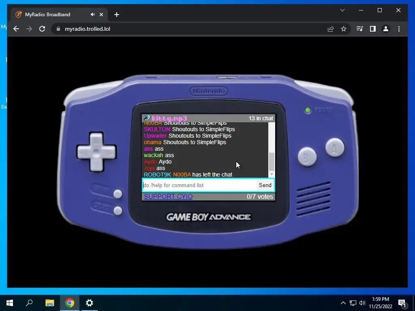Image resolution: width=415 pixels, height=311 pixels.
Task: Mute tab via speaker icon on tab
Action: tap(92, 15)
